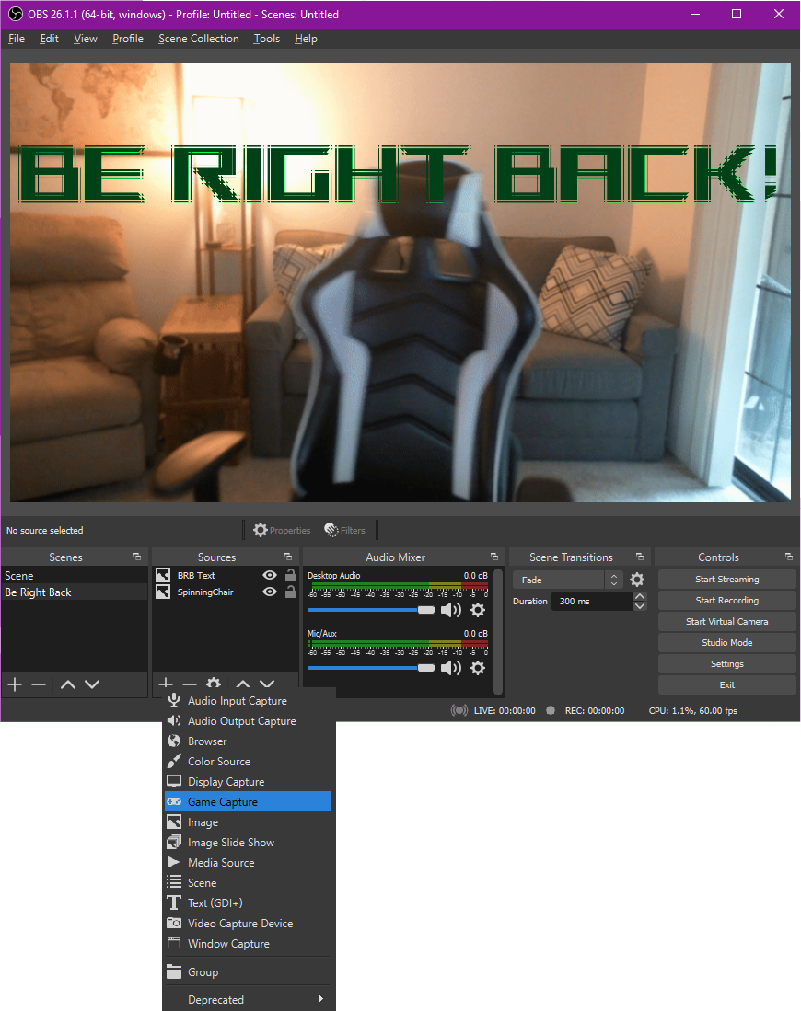The width and height of the screenshot is (801, 1011).
Task: Add a new scene with plus icon
Action: click(x=14, y=684)
